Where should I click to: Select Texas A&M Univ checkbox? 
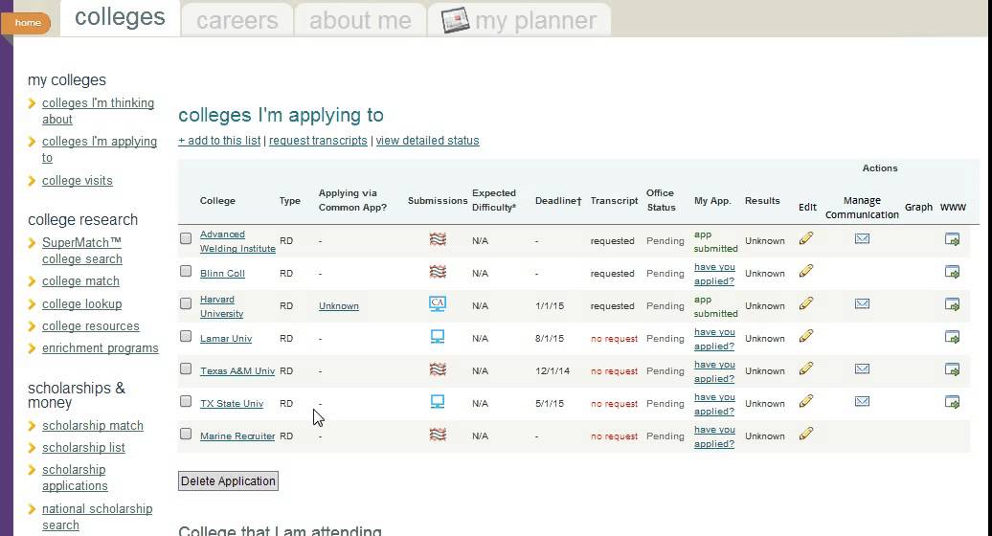pos(186,368)
